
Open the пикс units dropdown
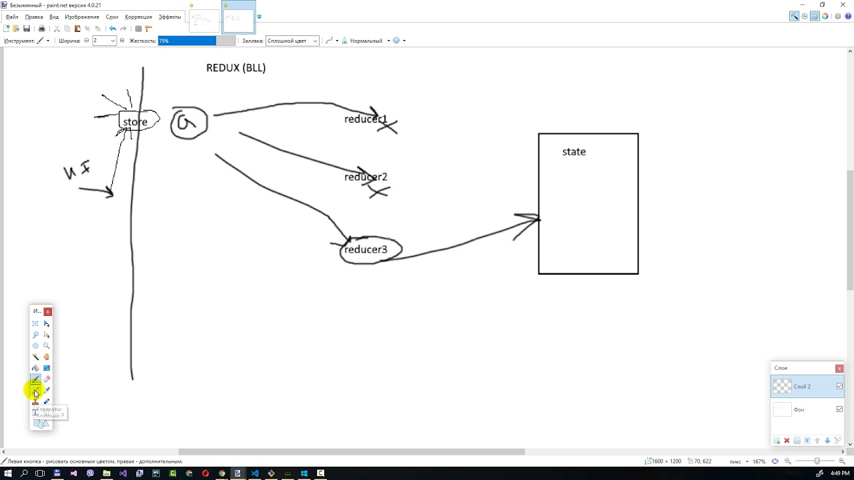(739, 461)
